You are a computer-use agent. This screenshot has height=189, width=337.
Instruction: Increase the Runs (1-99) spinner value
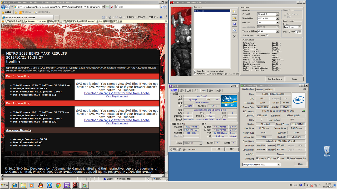tap(300, 31)
